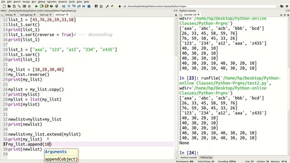This screenshot has height=163, width=290.
Task: Close the test2.py tab
Action: tap(67, 14)
